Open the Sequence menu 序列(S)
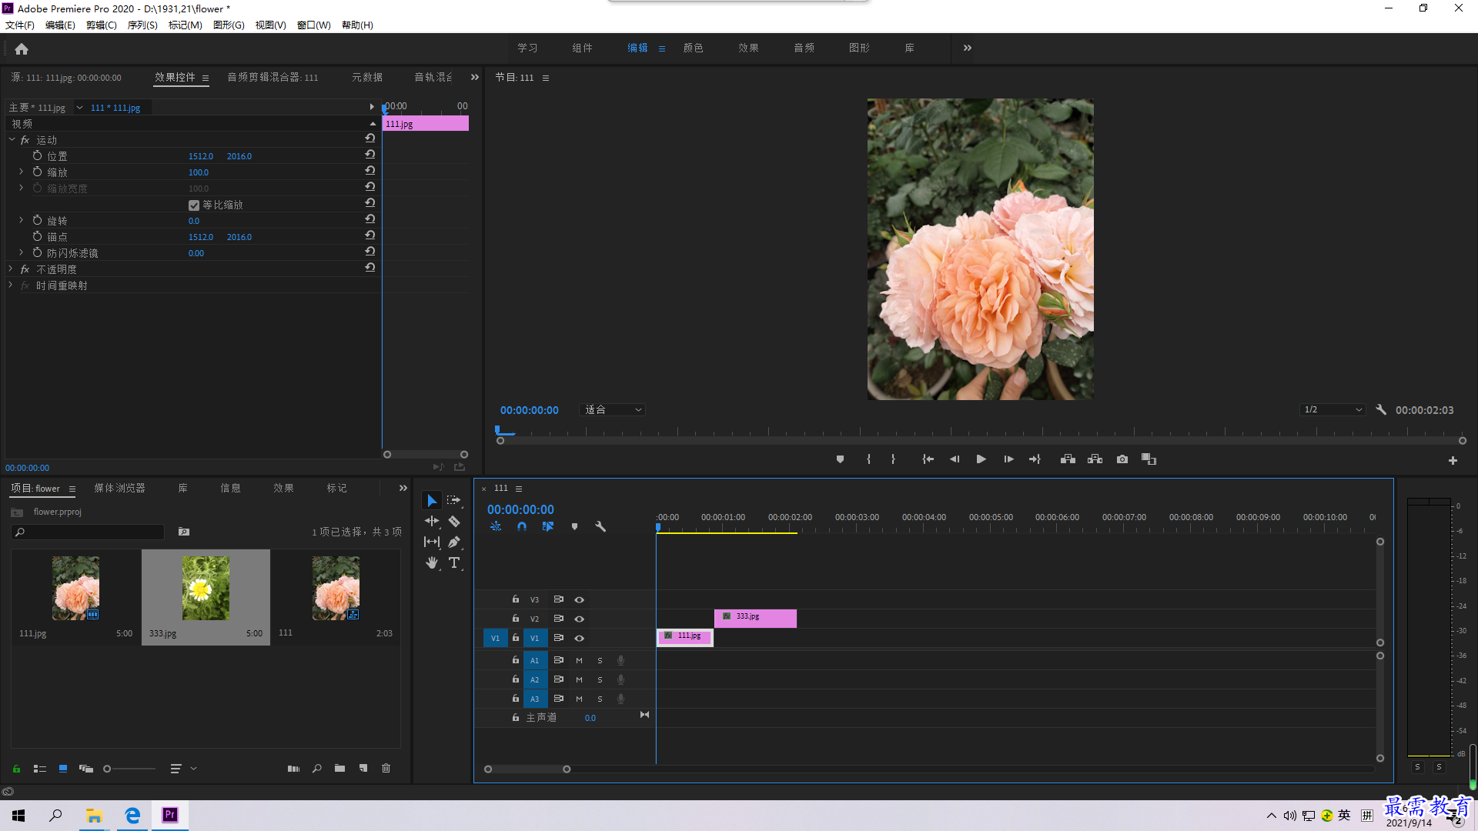The height and width of the screenshot is (831, 1478). [142, 25]
